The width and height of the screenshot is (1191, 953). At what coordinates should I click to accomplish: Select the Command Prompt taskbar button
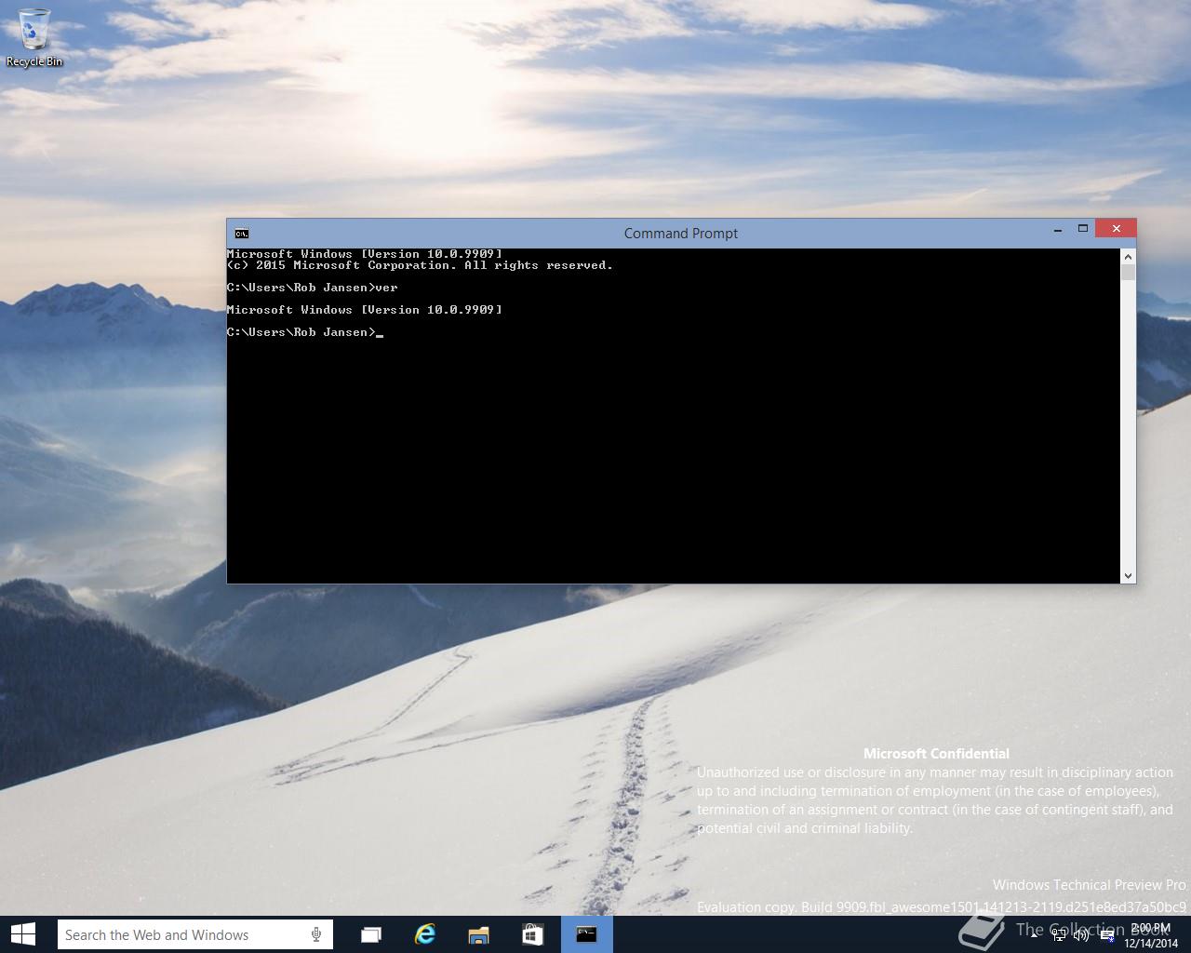coord(586,934)
